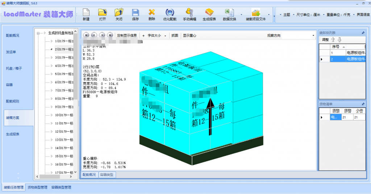This screenshot has width=371, height=194.
Task: Click the 删除 (Delete) icon
Action: pyautogui.click(x=152, y=15)
